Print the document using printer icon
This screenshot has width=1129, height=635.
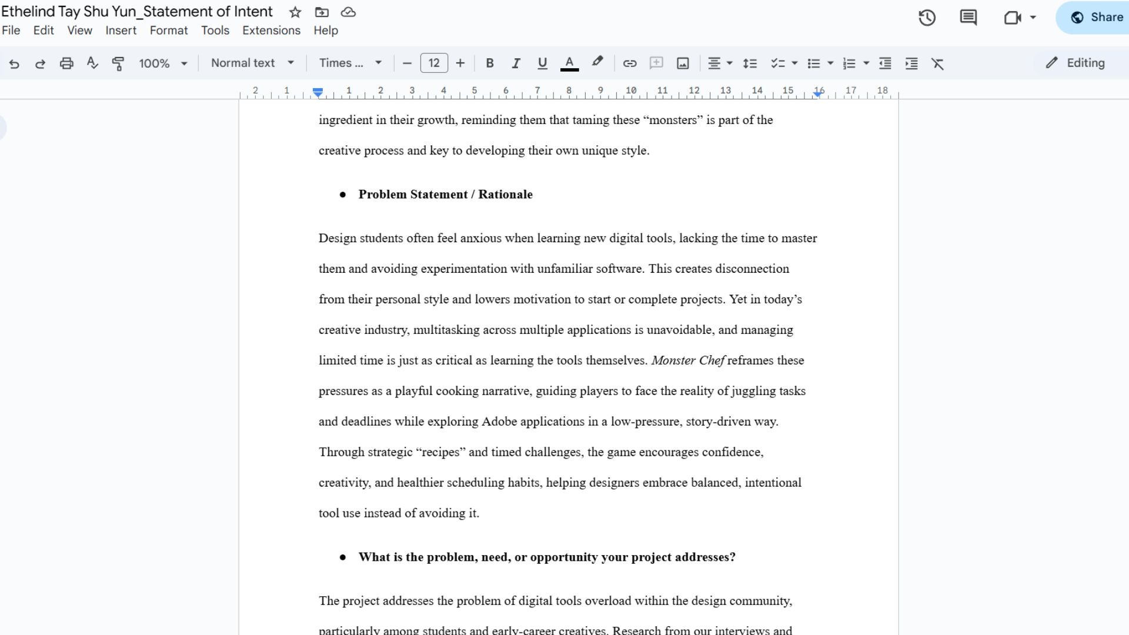coord(66,63)
